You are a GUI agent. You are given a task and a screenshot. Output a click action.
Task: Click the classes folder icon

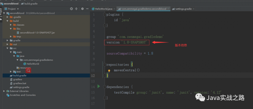pos(14,25)
